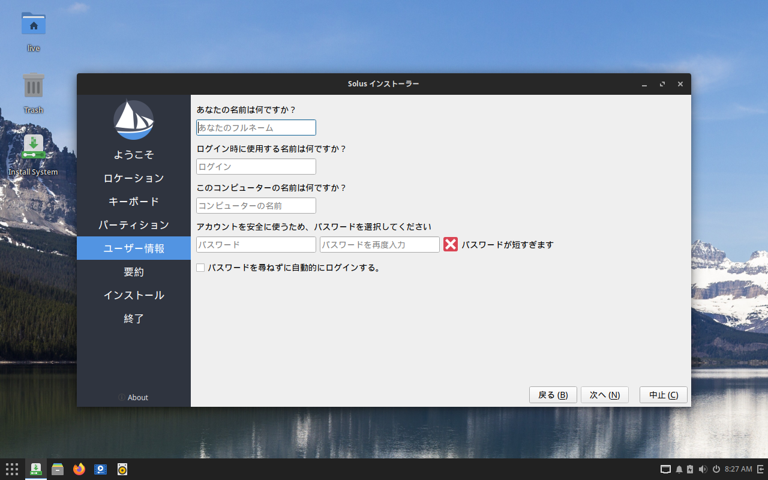768x480 pixels.
Task: Focus the コンピューターの名前 hostname field
Action: [256, 206]
